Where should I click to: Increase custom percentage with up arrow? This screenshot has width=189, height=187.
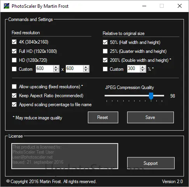pyautogui.click(x=143, y=67)
